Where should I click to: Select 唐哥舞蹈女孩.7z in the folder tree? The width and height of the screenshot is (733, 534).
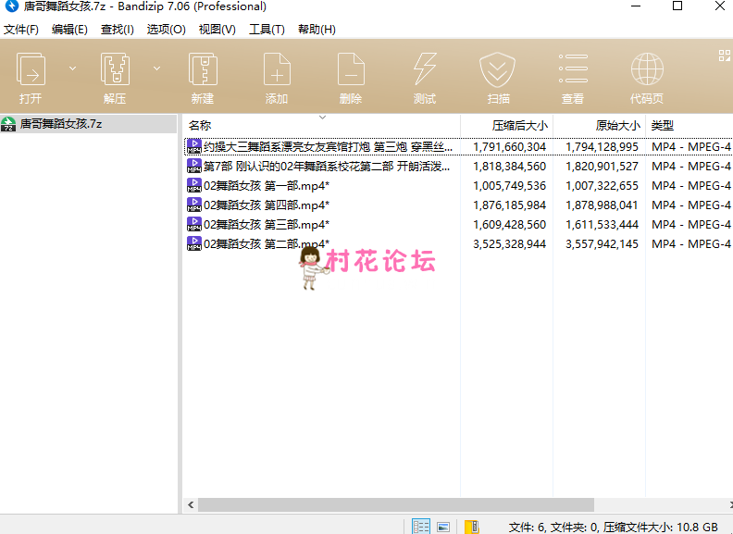point(88,124)
